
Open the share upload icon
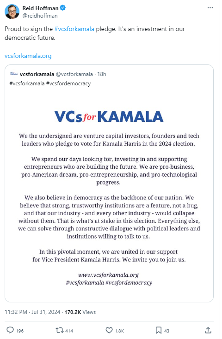(208, 330)
